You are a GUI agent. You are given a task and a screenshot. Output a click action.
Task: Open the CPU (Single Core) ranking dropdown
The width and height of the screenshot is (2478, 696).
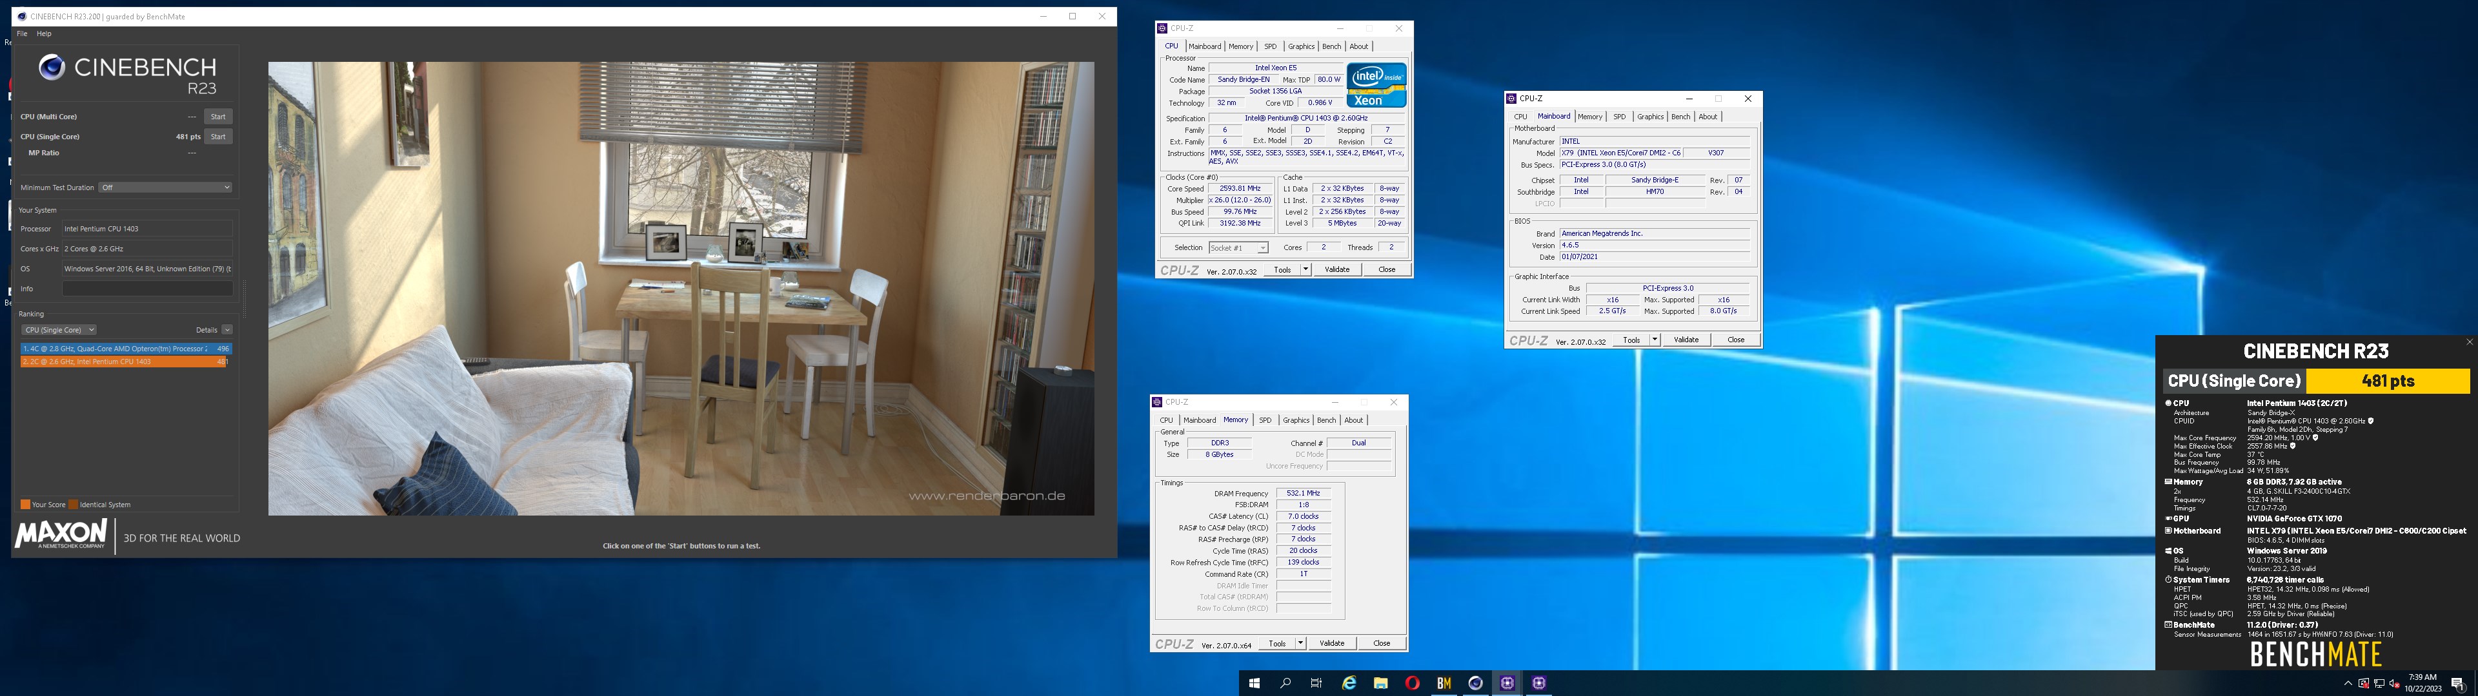(59, 330)
